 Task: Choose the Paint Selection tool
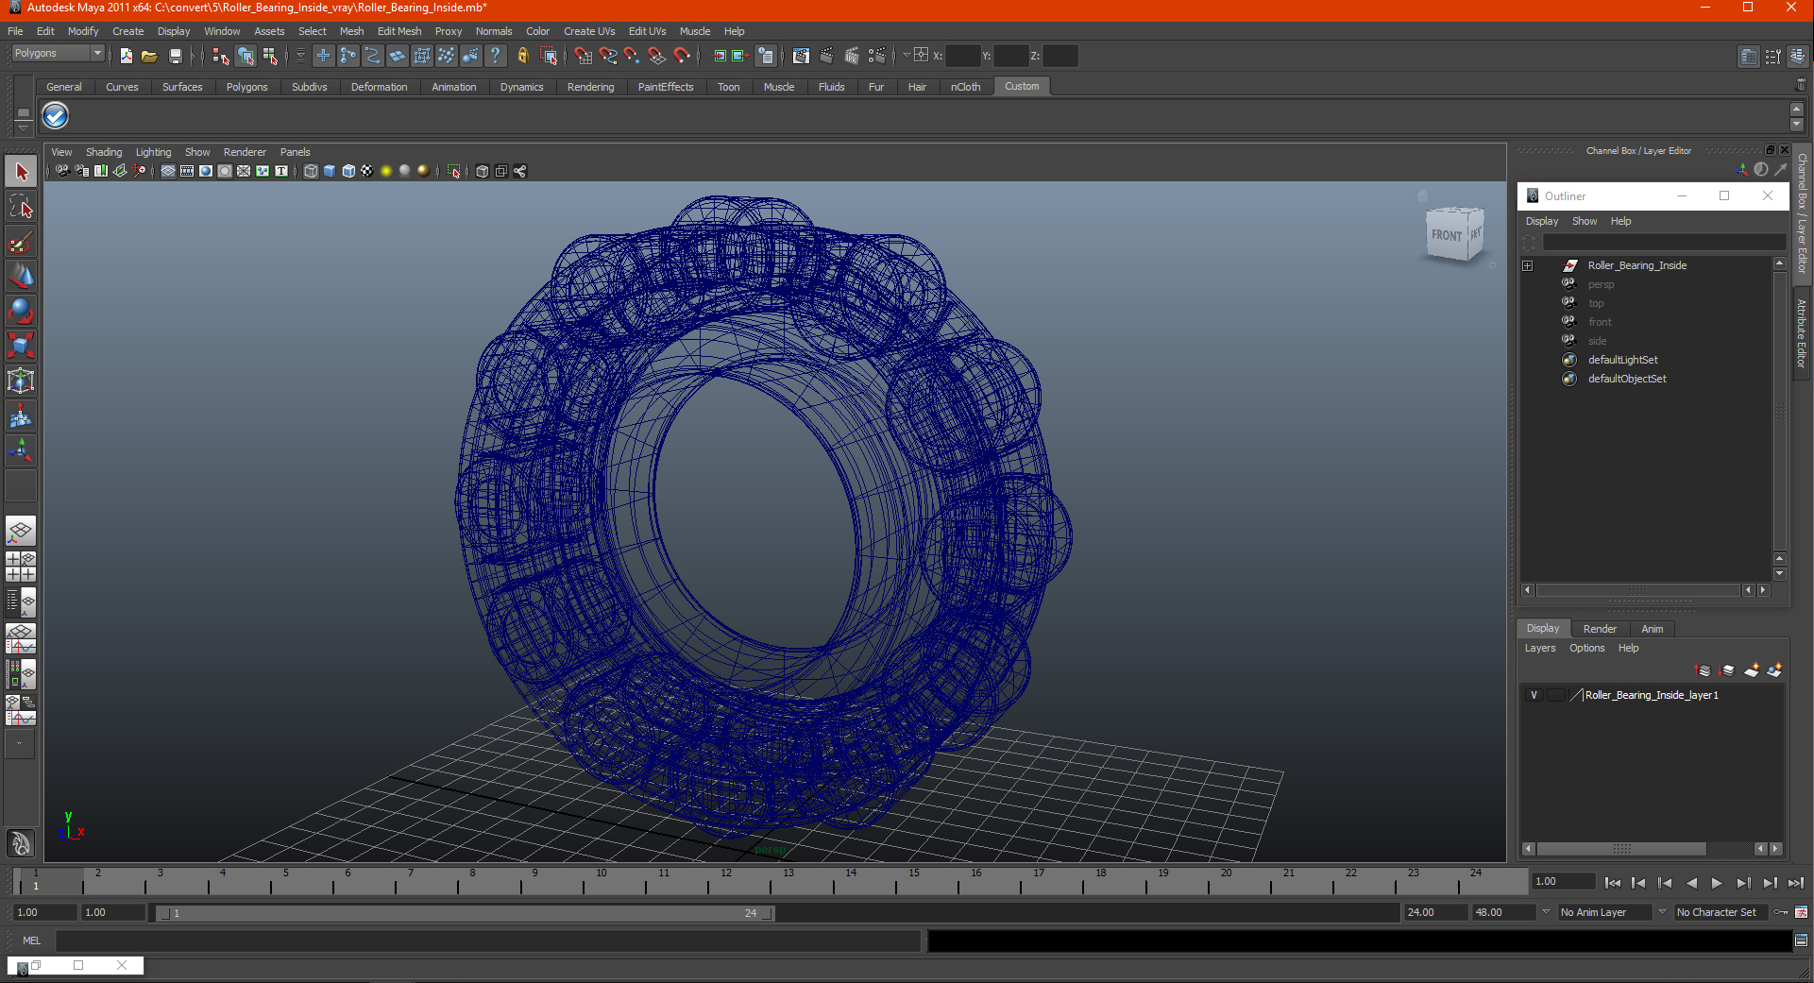point(21,242)
